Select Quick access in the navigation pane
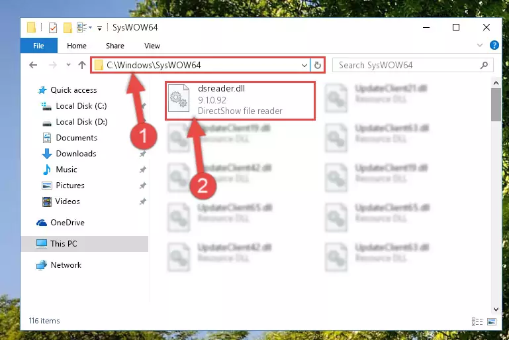509x340 pixels. point(73,90)
